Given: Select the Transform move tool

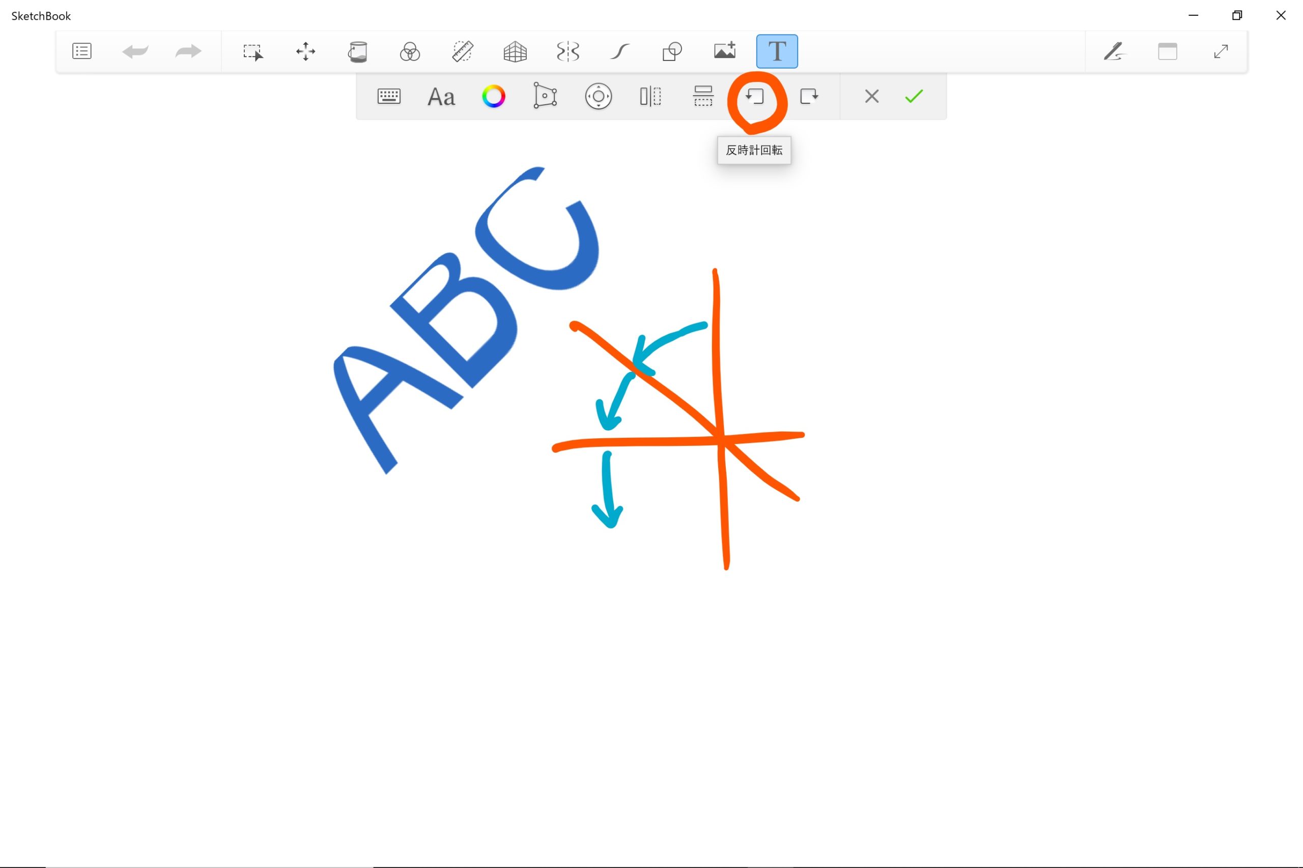Looking at the screenshot, I should pos(305,51).
